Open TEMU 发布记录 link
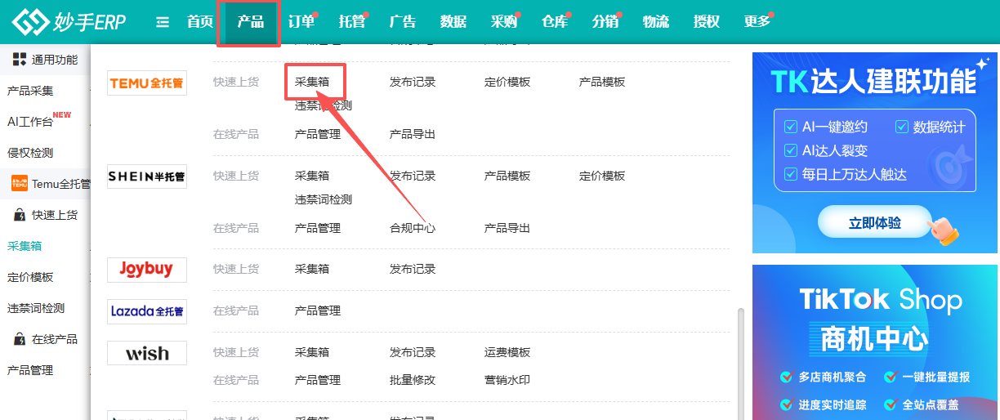1000x420 pixels. [x=413, y=82]
